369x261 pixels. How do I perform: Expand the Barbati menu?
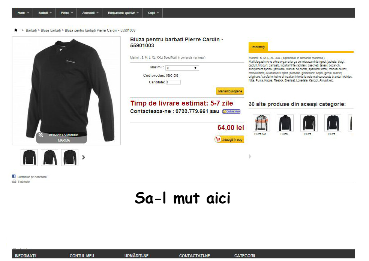pos(44,13)
